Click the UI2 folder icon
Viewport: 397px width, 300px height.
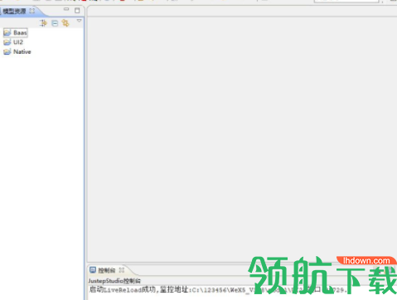pyautogui.click(x=7, y=42)
